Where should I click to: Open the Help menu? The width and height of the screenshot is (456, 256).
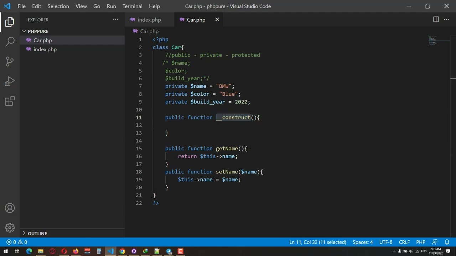tap(154, 6)
